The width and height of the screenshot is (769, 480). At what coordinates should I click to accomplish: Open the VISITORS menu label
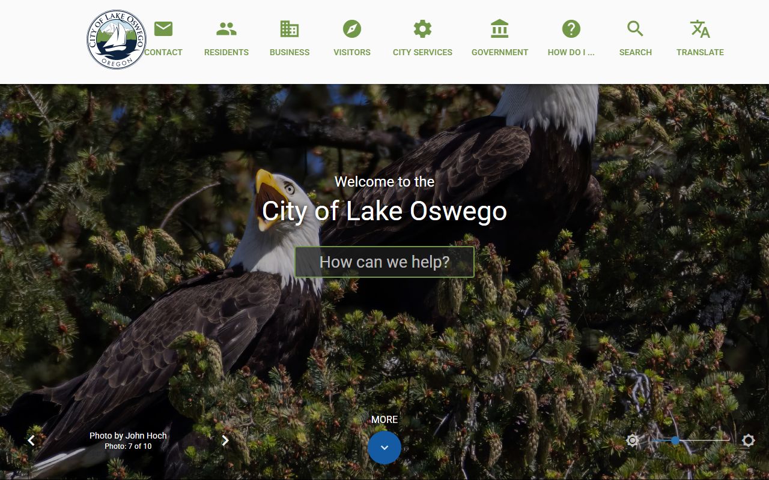tap(352, 52)
